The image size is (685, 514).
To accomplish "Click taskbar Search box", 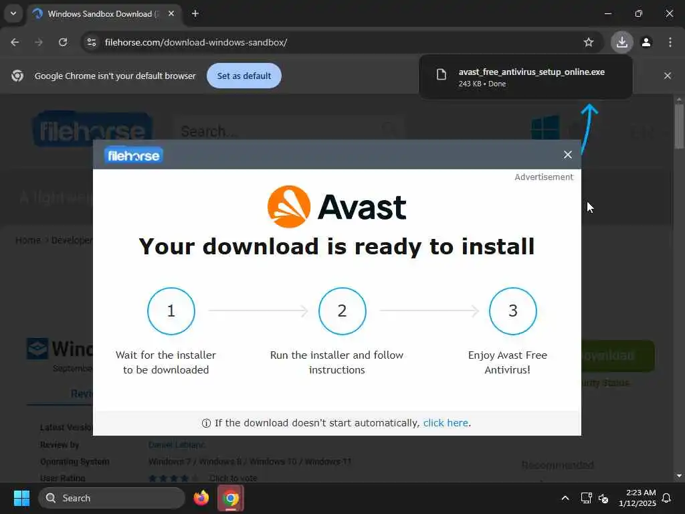I will coord(112,498).
